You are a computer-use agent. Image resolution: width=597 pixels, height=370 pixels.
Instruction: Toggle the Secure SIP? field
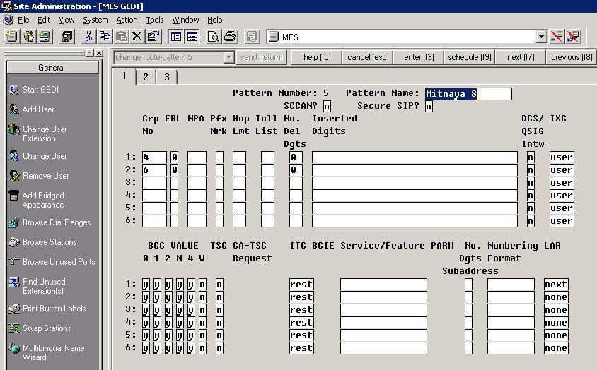coord(429,106)
